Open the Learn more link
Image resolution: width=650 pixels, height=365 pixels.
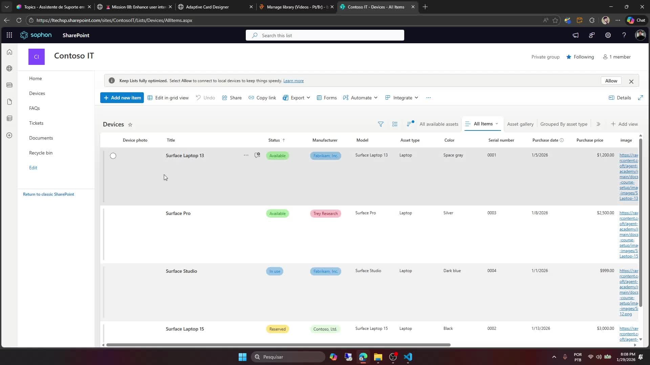pyautogui.click(x=293, y=81)
